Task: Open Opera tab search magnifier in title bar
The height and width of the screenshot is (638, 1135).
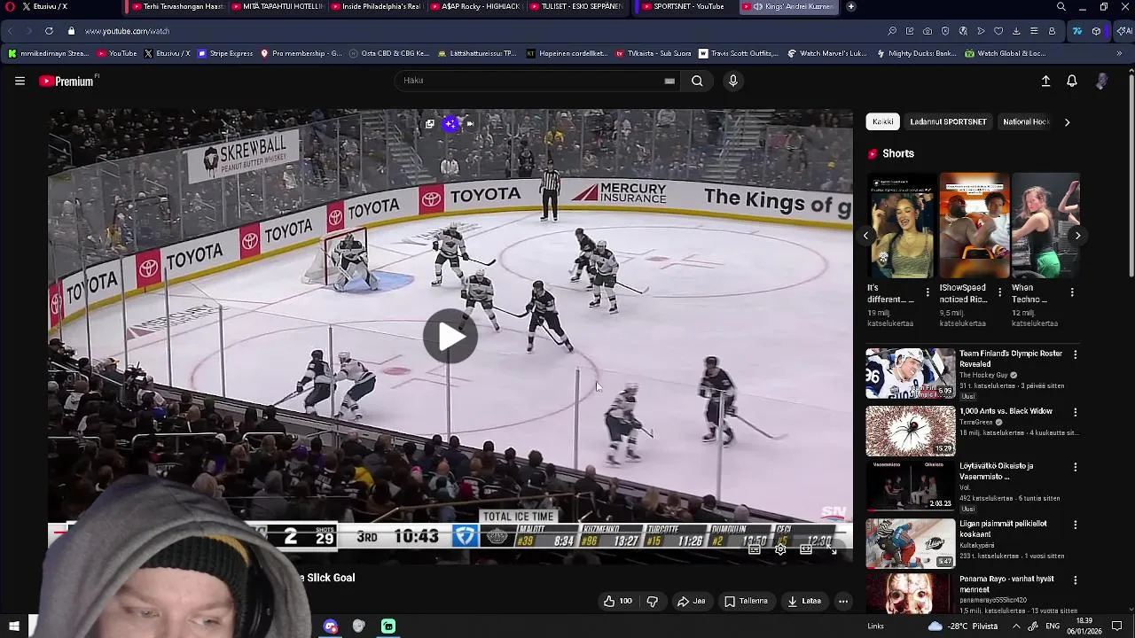Action: tap(1061, 7)
